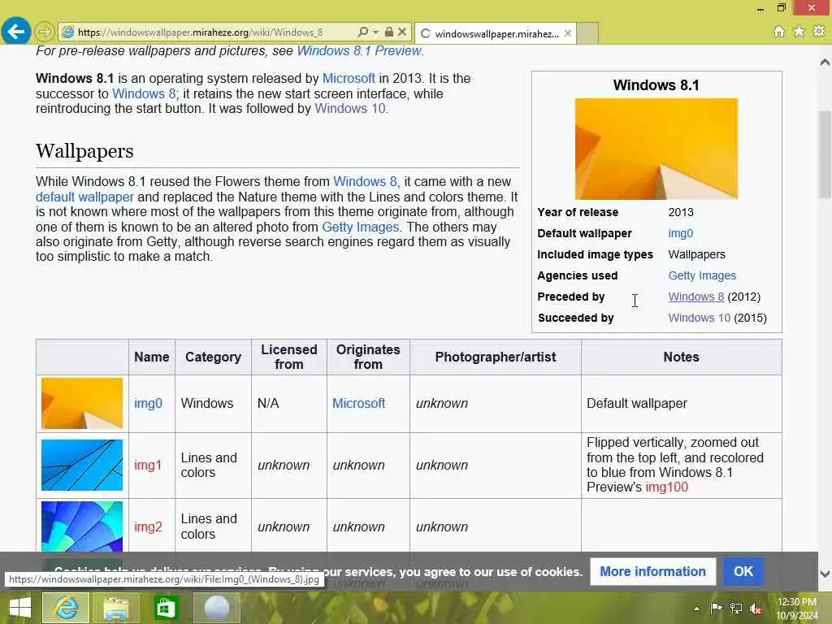Image resolution: width=832 pixels, height=624 pixels.
Task: Open the Windows 10 link in intro paragraph
Action: (x=350, y=109)
